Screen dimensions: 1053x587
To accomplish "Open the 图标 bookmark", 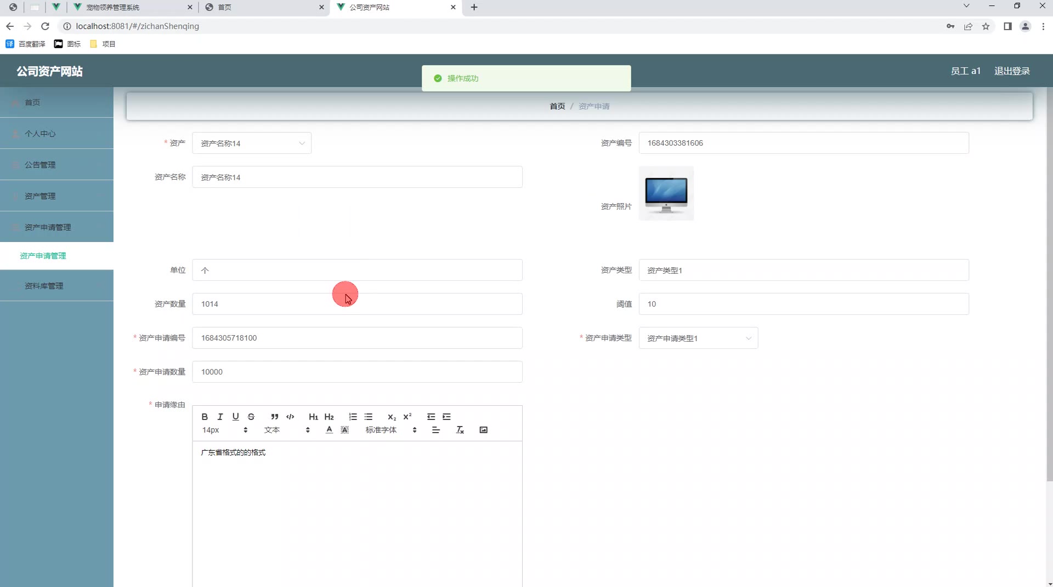I will tap(67, 44).
